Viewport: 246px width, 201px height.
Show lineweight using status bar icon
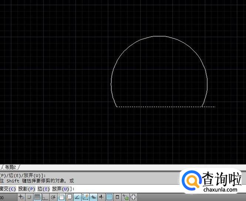[101, 197]
